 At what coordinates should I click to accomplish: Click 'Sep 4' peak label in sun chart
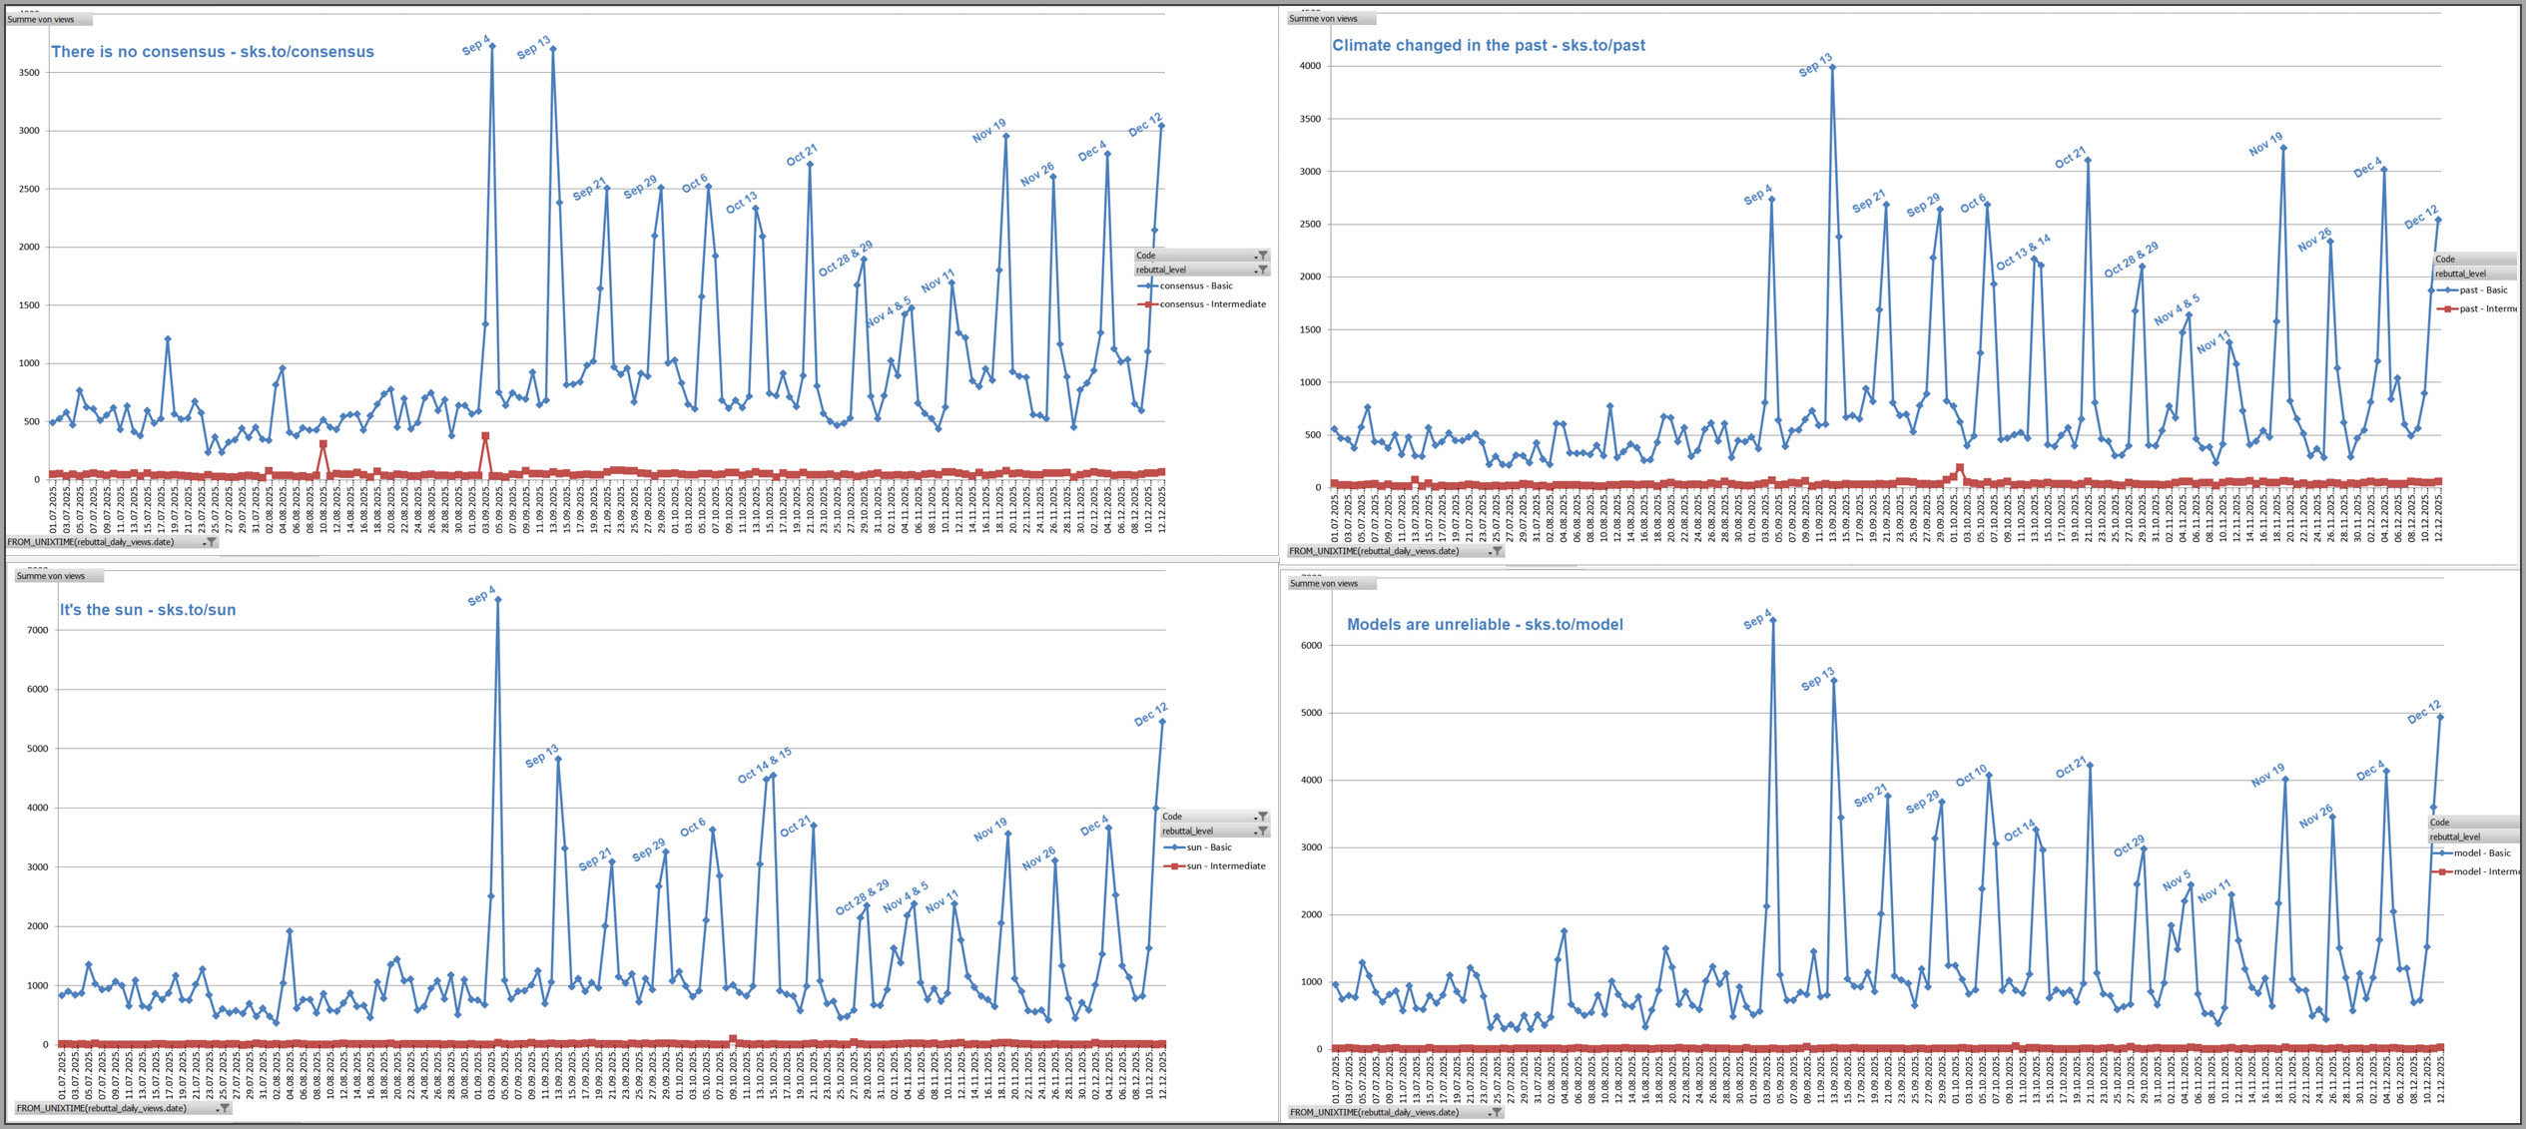click(x=481, y=597)
